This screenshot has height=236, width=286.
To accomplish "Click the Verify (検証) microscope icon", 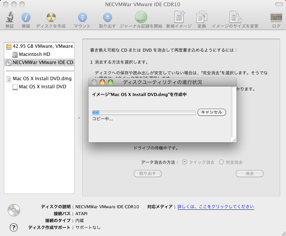I will pyautogui.click(x=10, y=17).
